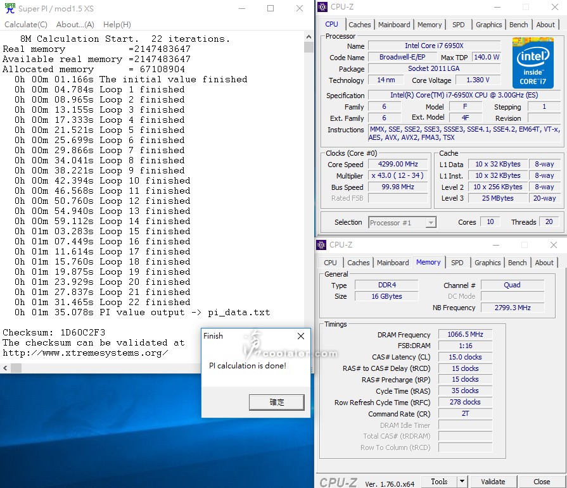Switch to Caches tab in upper CPU-Z

click(x=359, y=25)
